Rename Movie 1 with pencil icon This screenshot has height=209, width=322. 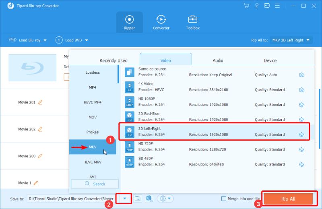pyautogui.click(x=36, y=183)
